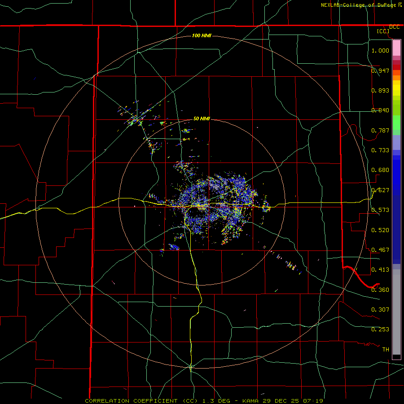Screen dimensions: 404x404
Task: Click the [CC] units label
Action: pyautogui.click(x=383, y=31)
